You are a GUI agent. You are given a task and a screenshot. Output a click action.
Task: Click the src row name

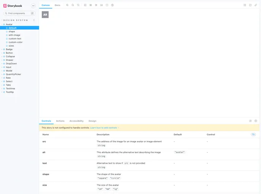pos(44,141)
